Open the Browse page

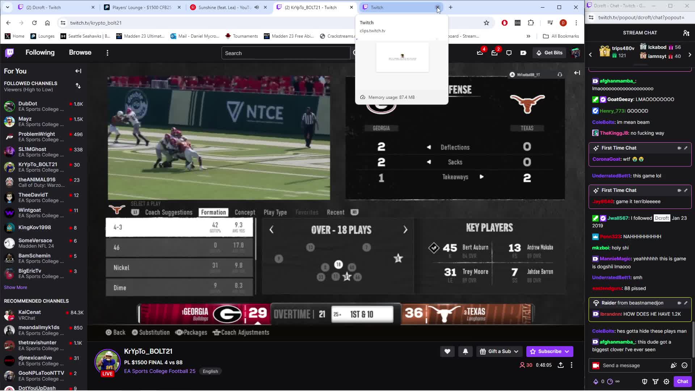point(80,53)
